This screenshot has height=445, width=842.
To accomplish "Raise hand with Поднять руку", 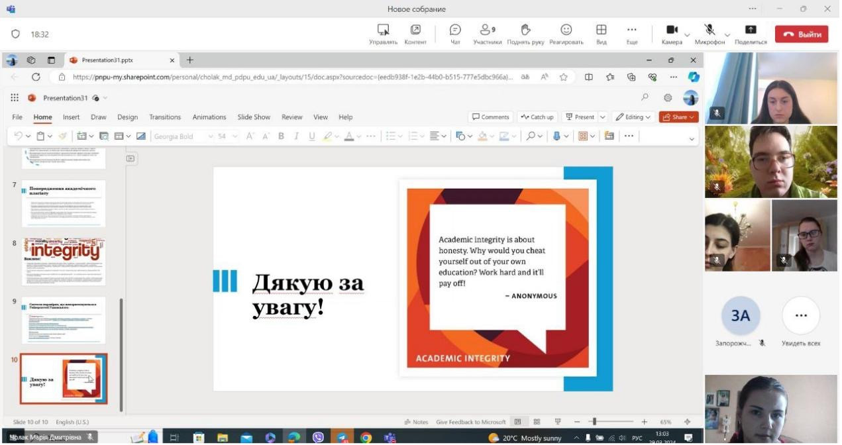I will point(525,30).
